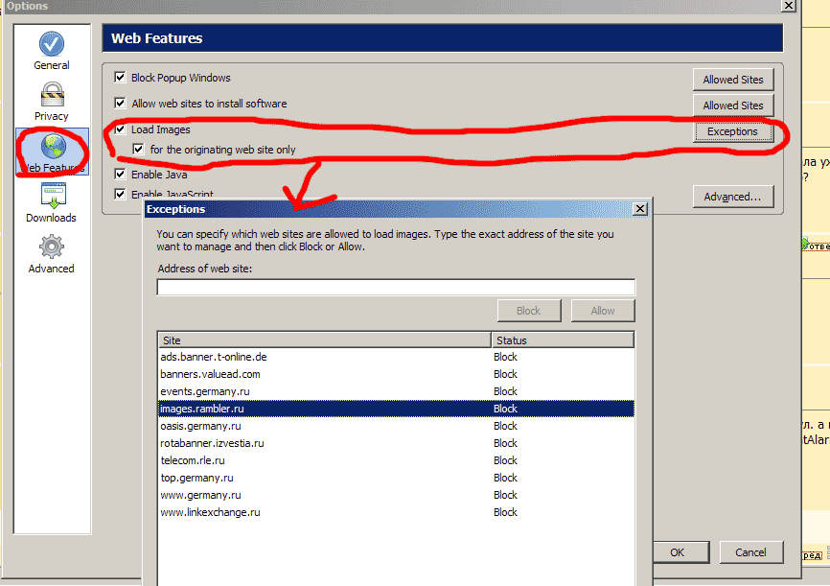
Task: Toggle Block Popup Windows checkbox
Action: coord(120,78)
